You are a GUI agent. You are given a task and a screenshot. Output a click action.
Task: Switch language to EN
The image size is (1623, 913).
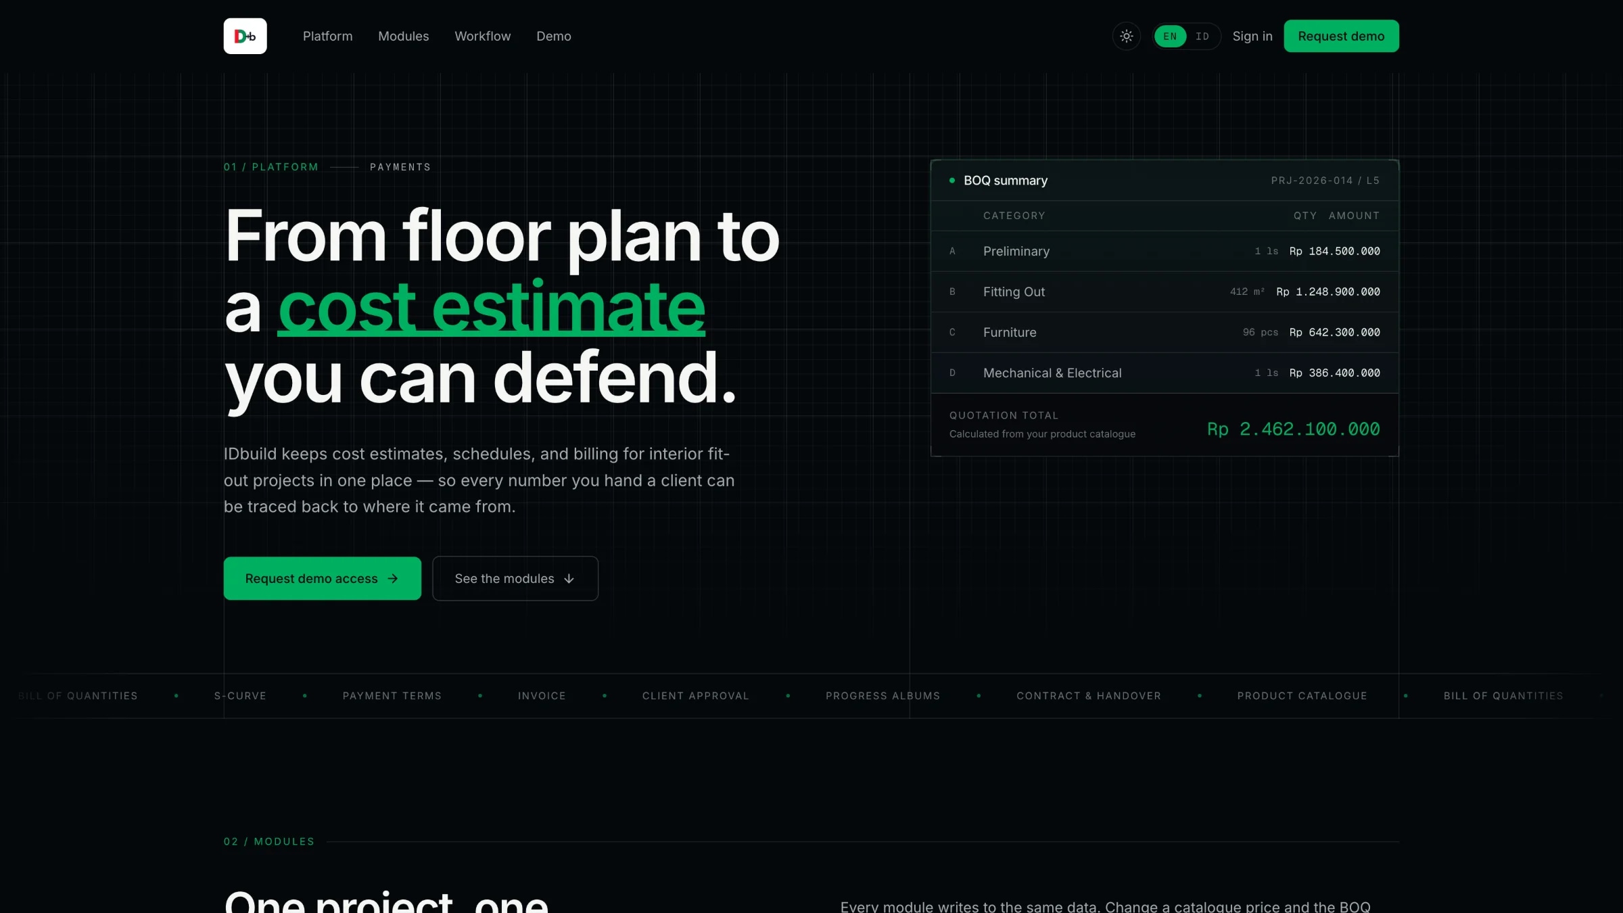point(1170,37)
